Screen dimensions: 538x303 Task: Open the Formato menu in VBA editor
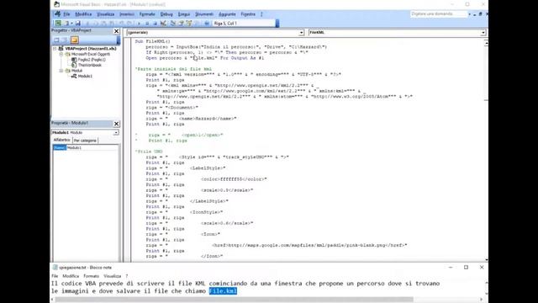point(147,14)
